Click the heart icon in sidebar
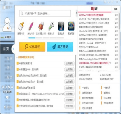Image resolution: width=121 pixels, height=114 pixels. tap(7, 97)
